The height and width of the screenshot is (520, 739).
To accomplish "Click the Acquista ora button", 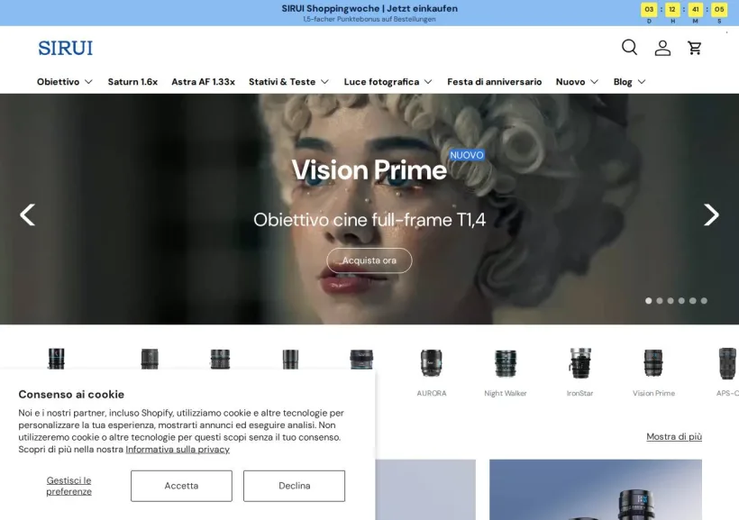I will [x=369, y=260].
